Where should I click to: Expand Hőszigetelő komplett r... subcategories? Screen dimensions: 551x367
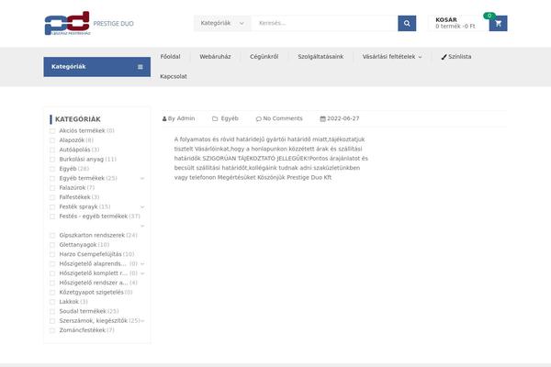[x=142, y=273]
